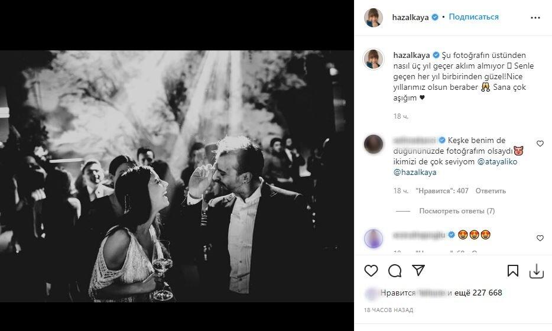Like the first comment with its heart
The height and width of the screenshot is (331, 552).
[x=540, y=144]
